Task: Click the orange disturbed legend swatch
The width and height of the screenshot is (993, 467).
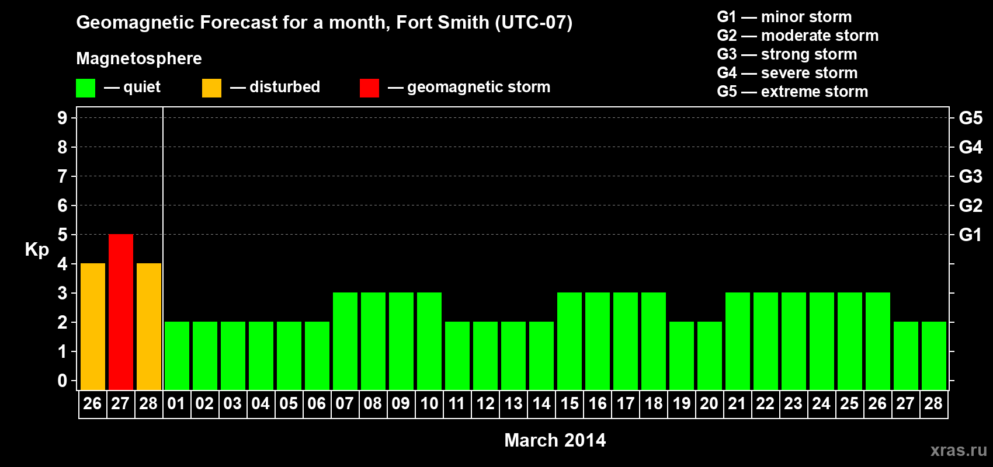Action: (x=211, y=88)
